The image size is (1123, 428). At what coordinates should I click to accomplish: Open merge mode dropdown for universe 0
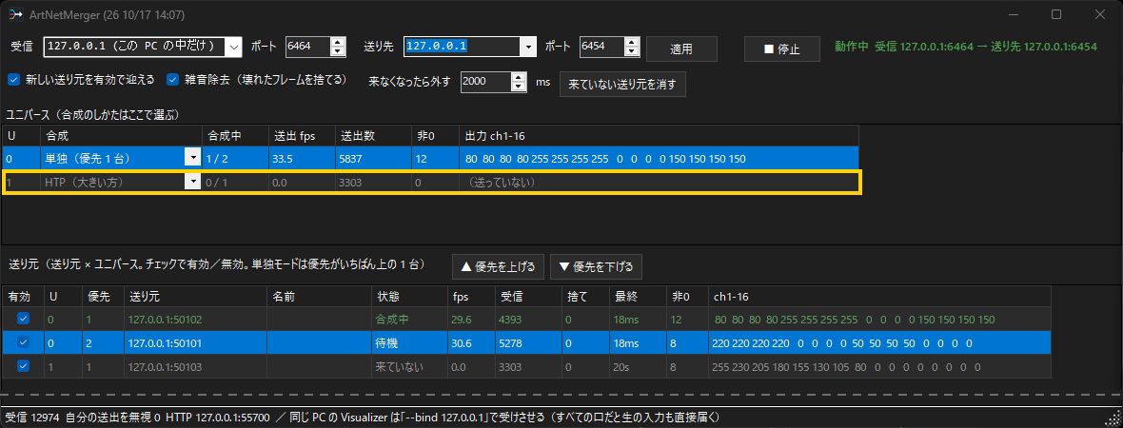click(192, 159)
